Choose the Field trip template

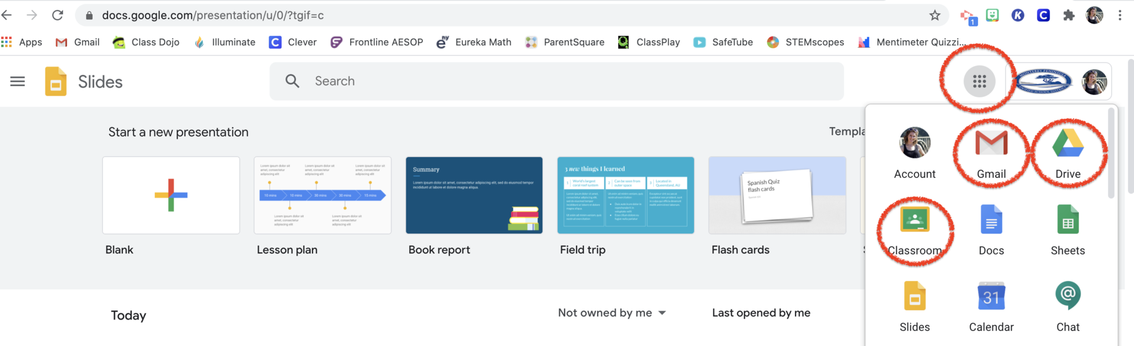625,195
